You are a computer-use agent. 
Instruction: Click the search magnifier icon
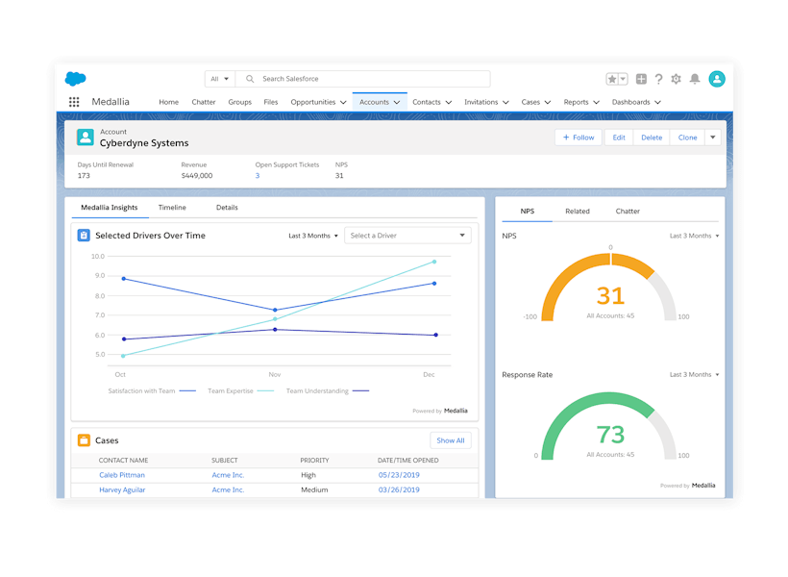point(249,79)
